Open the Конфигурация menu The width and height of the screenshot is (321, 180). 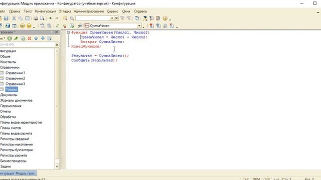(46, 11)
